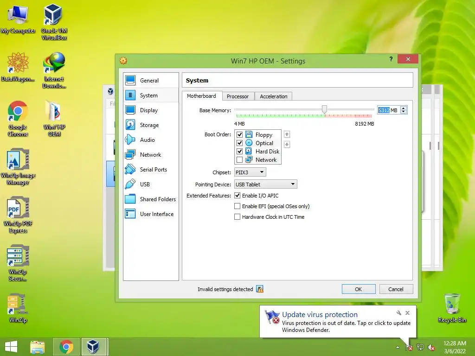Increase base memory with spinner up arrow

click(404, 108)
